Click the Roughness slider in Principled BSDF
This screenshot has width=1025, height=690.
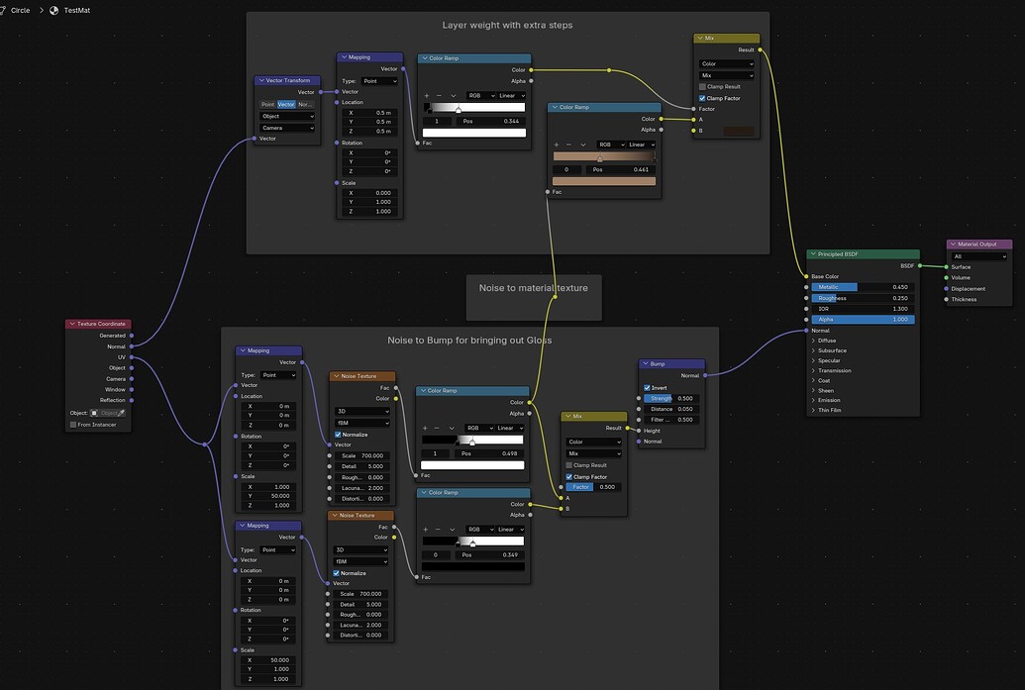[x=863, y=298]
